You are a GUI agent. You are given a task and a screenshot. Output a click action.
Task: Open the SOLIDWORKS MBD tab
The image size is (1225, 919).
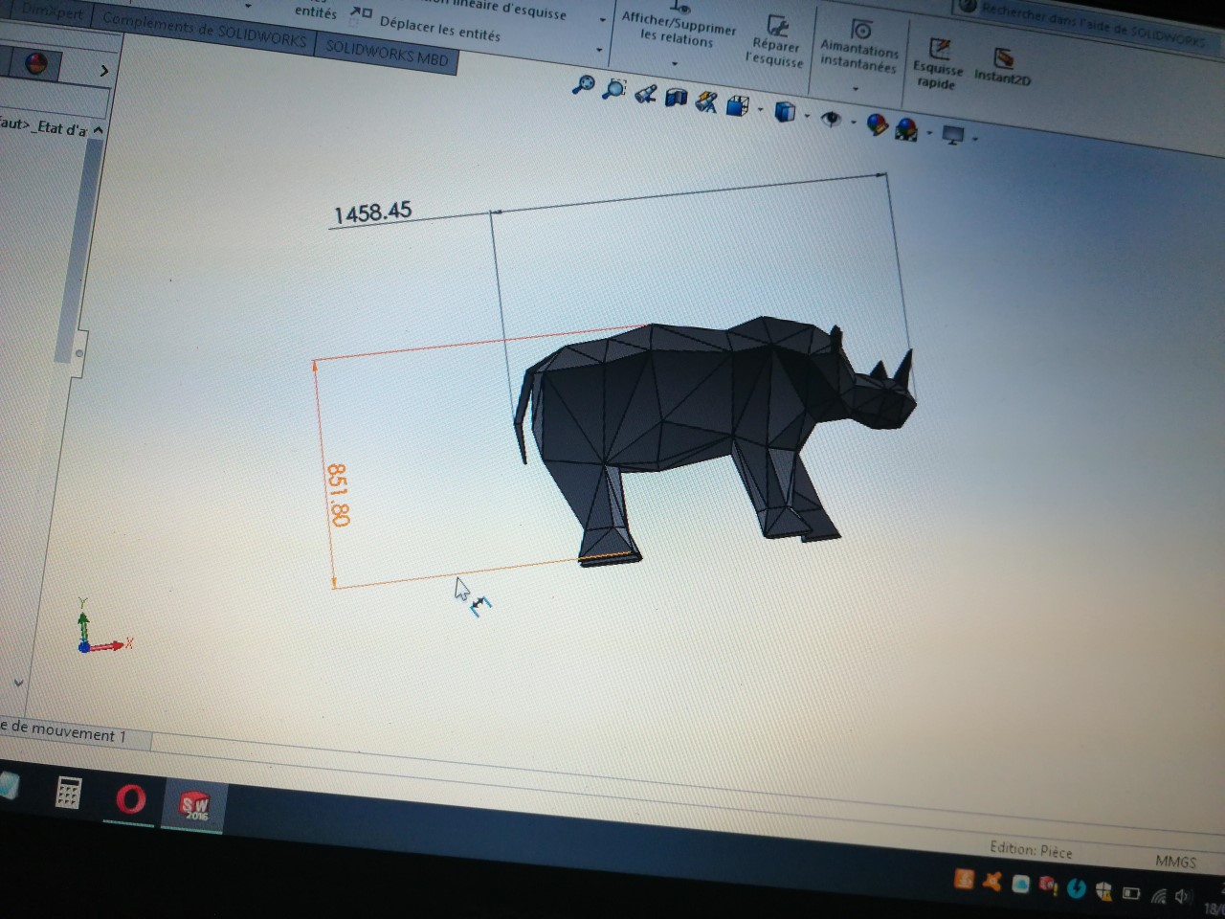pyautogui.click(x=387, y=52)
